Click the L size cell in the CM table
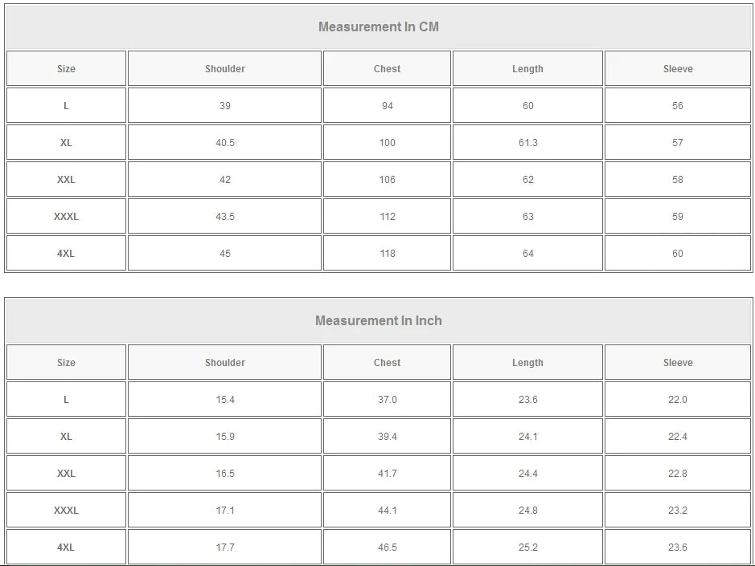 [x=66, y=106]
